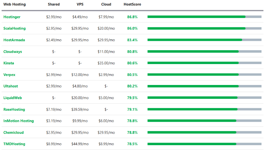
Task: Click Hostinger's 86.8% score bar
Action: tap(204, 17)
